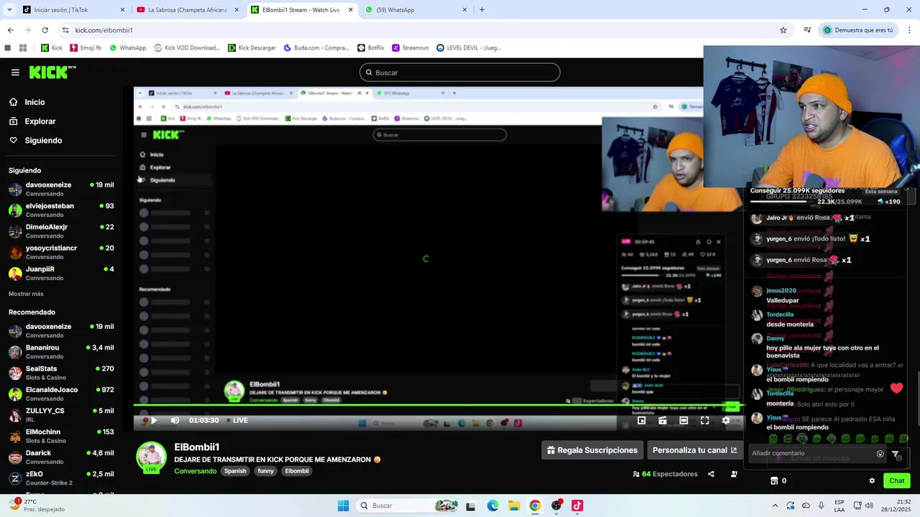Screen dimensions: 920x517
Task: Click ElBombii1 streamer avatar
Action: click(x=152, y=457)
